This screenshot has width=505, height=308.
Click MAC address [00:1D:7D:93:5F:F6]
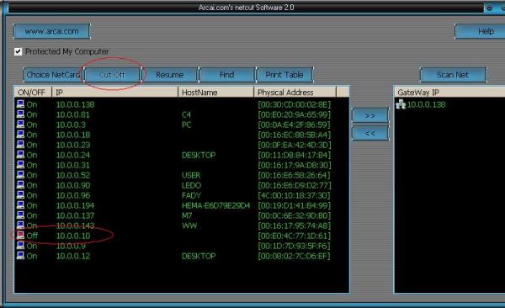pyautogui.click(x=295, y=246)
